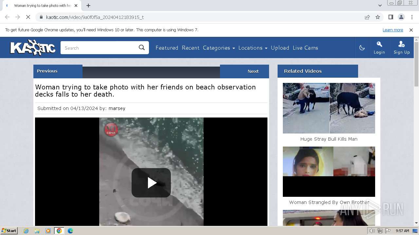The image size is (419, 235).
Task: Click the Kaotic site logo
Action: pos(33,48)
